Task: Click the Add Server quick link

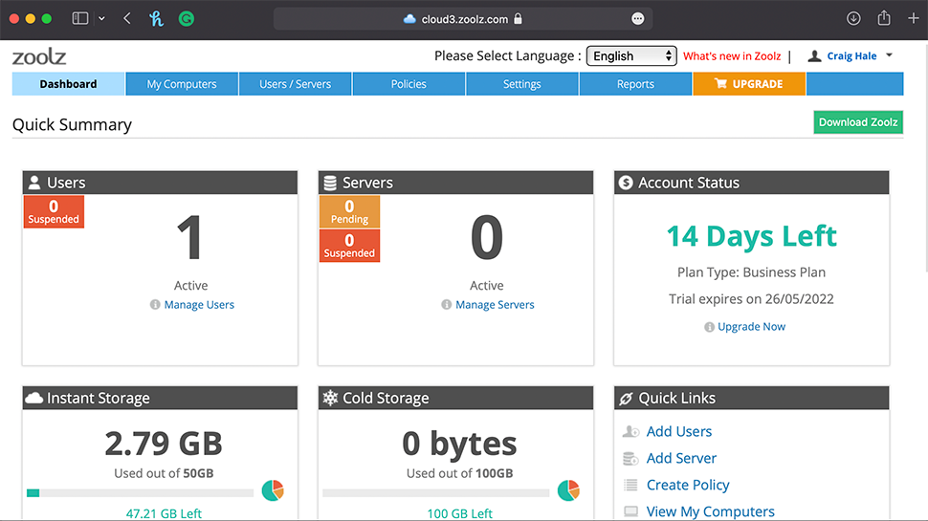Action: point(681,458)
